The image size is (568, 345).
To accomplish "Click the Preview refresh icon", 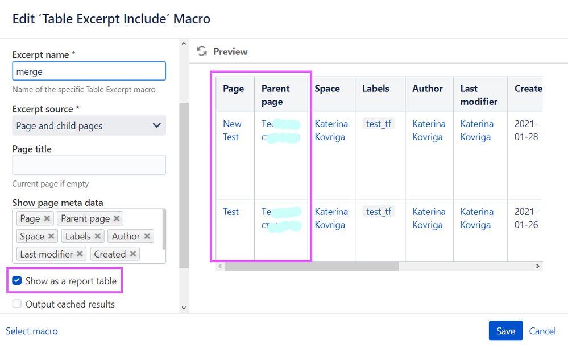I will click(x=202, y=52).
